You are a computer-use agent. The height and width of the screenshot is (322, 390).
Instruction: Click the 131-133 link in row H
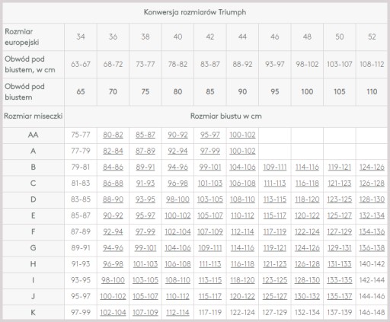click(340, 264)
